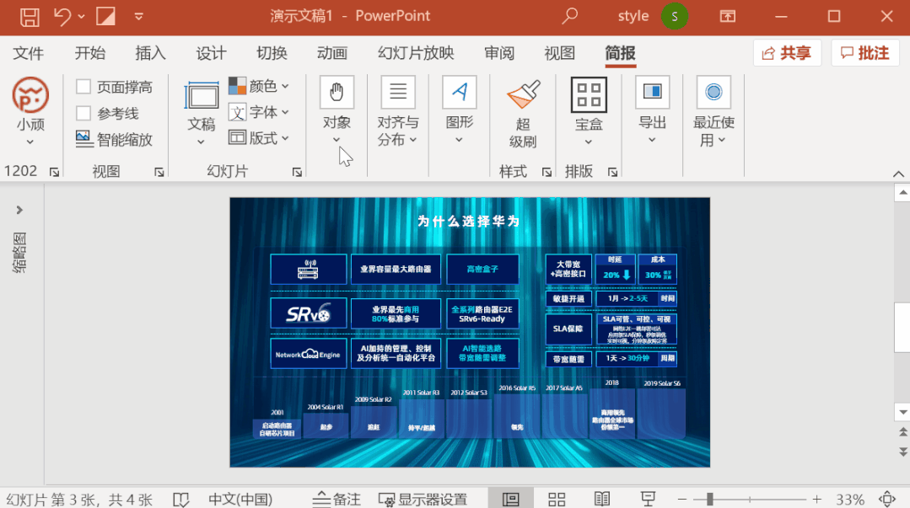Switch to the 视图 tab
The width and height of the screenshot is (910, 508).
click(x=559, y=53)
